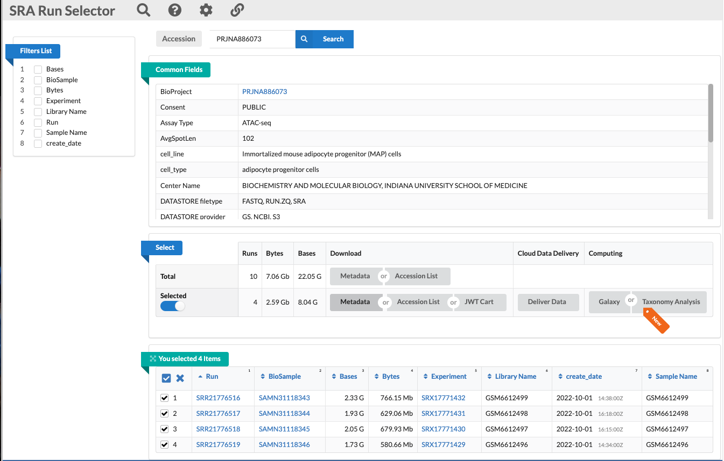
Task: Open BioSample link SAMN31118345
Action: 284,429
